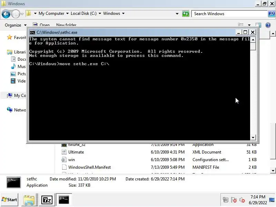Open Pictures library in sidebar

(x=18, y=73)
